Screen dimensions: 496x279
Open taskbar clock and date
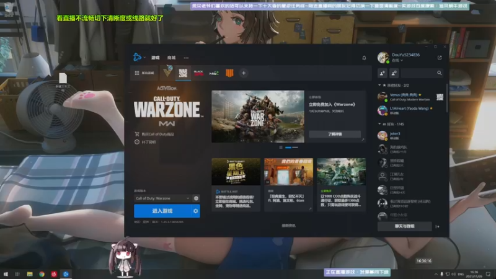pyautogui.click(x=474, y=274)
